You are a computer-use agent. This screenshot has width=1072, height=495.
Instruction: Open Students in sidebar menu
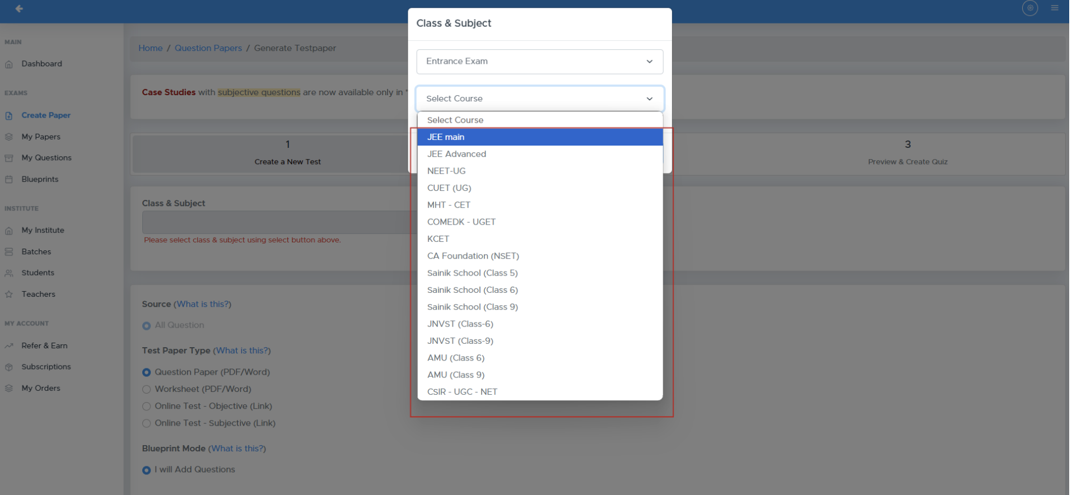[38, 273]
